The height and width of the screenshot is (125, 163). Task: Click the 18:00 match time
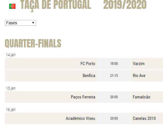pos(114,64)
